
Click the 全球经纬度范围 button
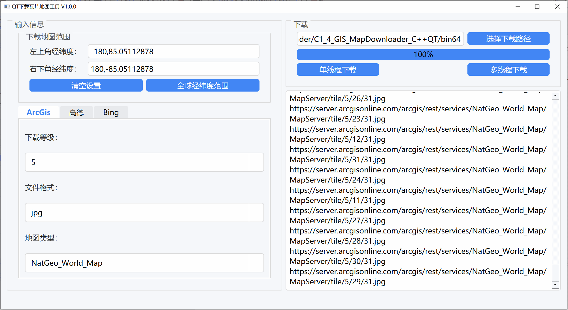point(203,85)
